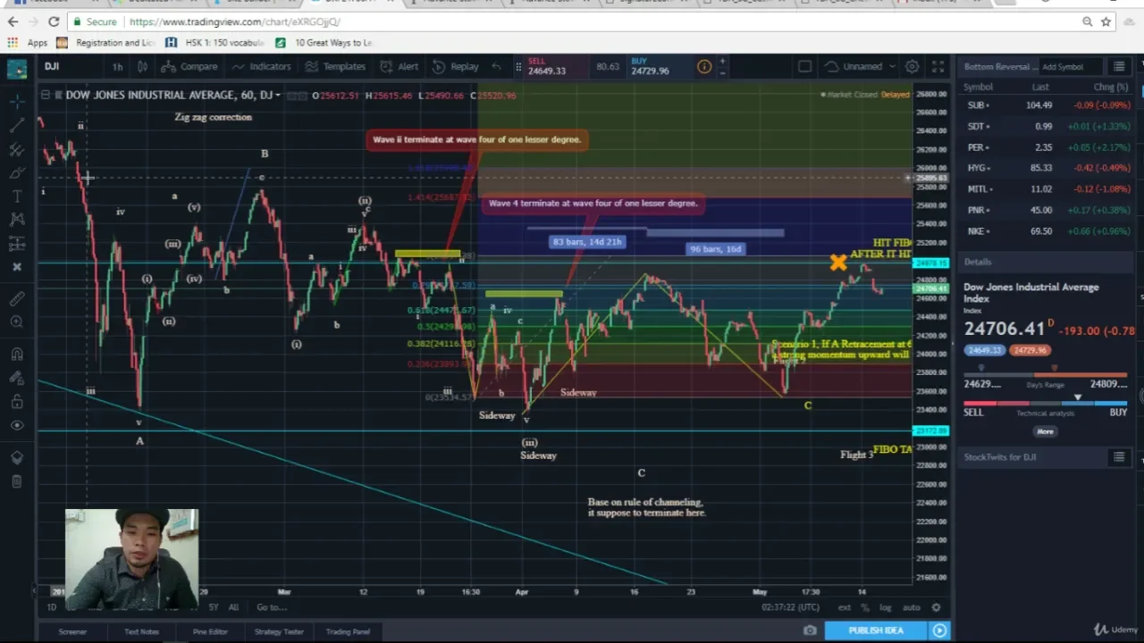Select the text annotation tool
Viewport: 1144px width, 643px height.
coord(17,196)
